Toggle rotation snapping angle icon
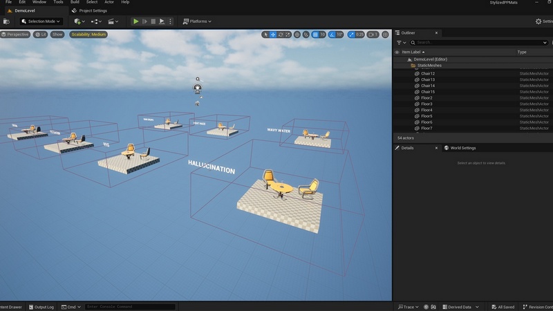This screenshot has height=311, width=553. tap(332, 35)
